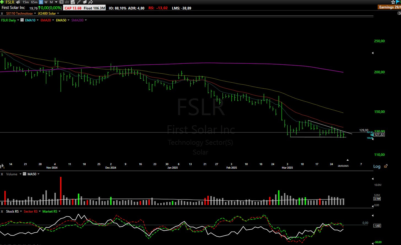Click the blue flag icon top right

click(398, 2)
